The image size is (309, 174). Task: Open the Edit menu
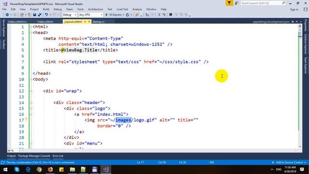click(x=13, y=9)
